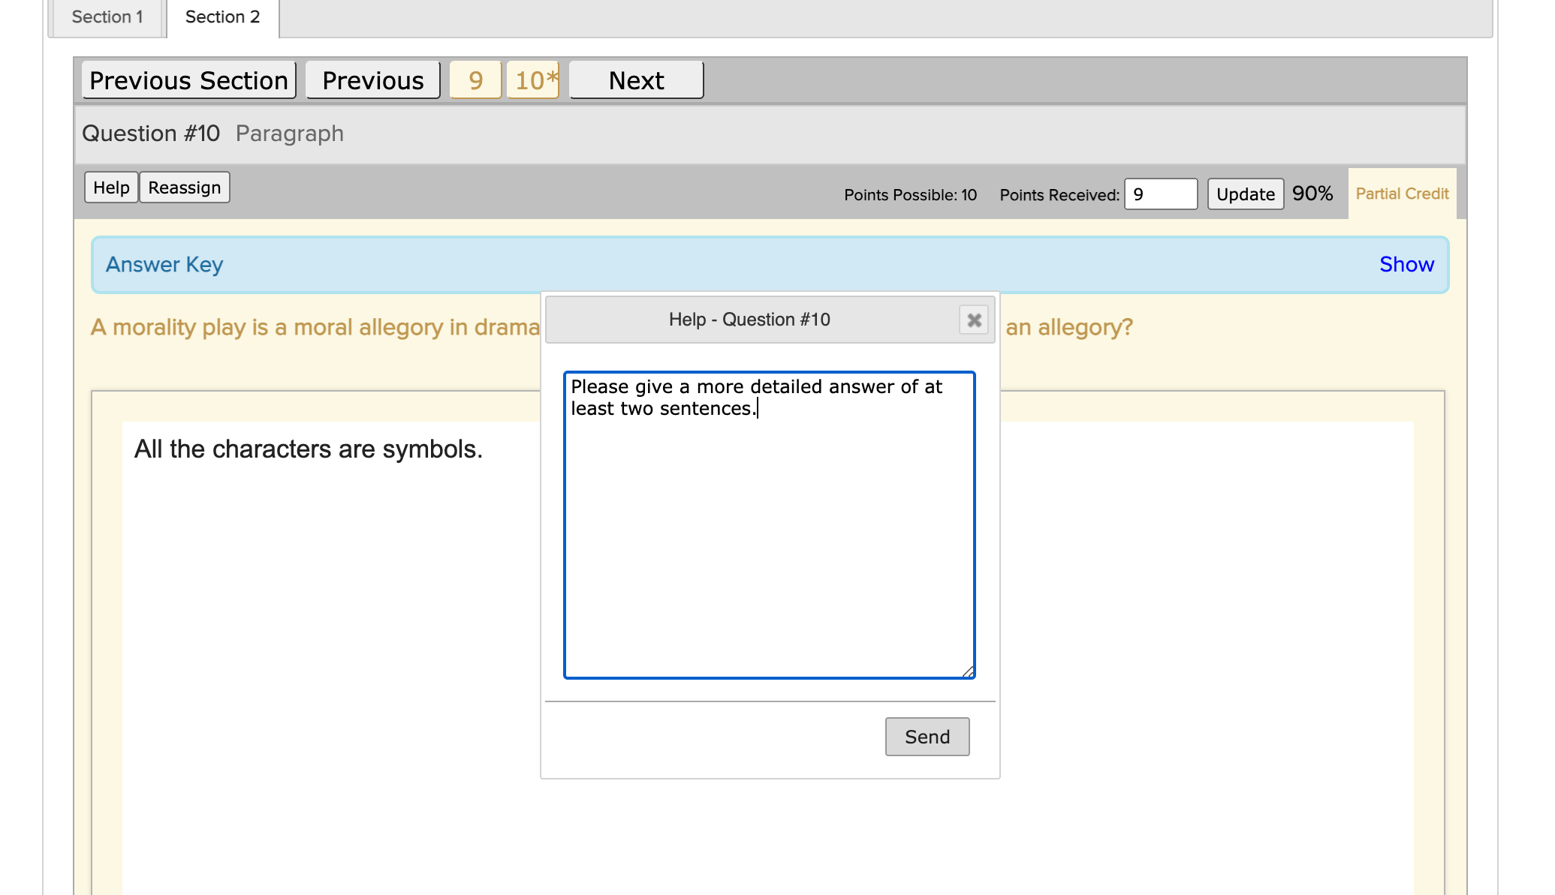Image resolution: width=1555 pixels, height=895 pixels.
Task: Send the help message
Action: (927, 737)
